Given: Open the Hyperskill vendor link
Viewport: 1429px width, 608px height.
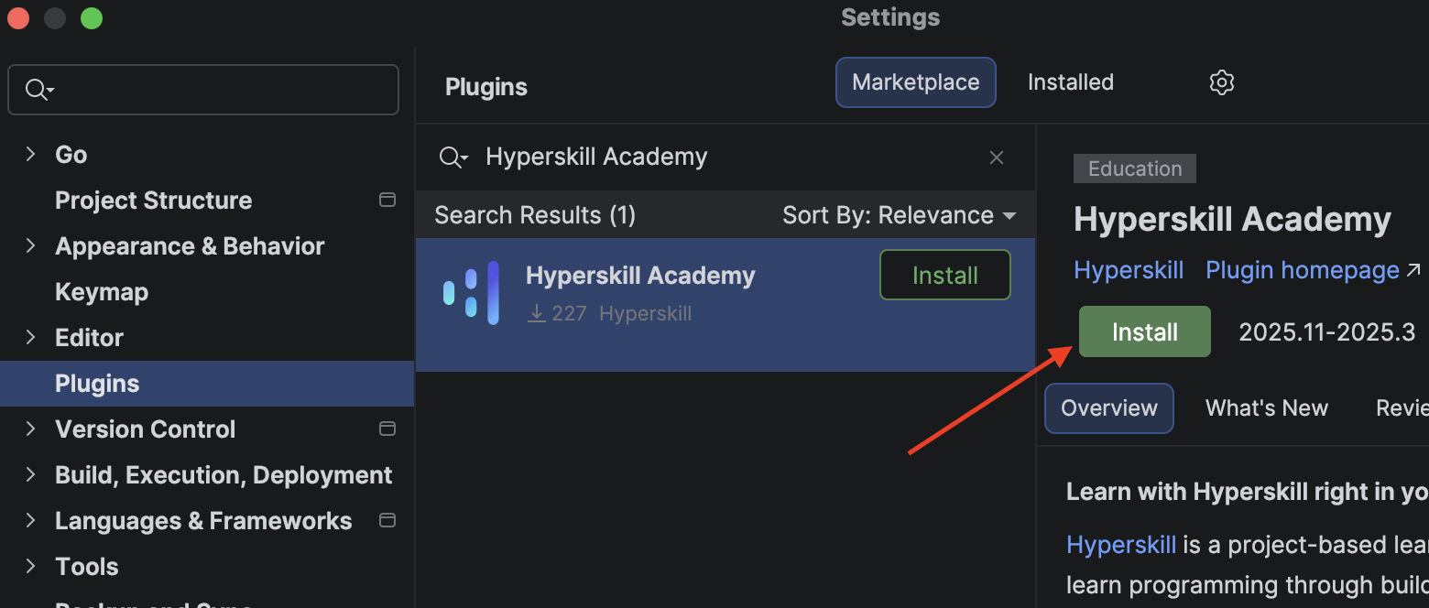Looking at the screenshot, I should click(1129, 270).
